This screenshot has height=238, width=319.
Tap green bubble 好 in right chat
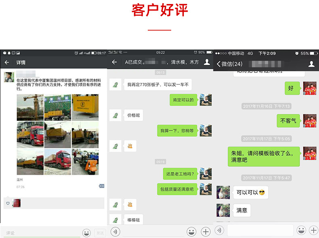[x=292, y=88]
